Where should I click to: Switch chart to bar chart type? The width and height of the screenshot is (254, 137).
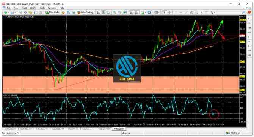(x=98, y=12)
